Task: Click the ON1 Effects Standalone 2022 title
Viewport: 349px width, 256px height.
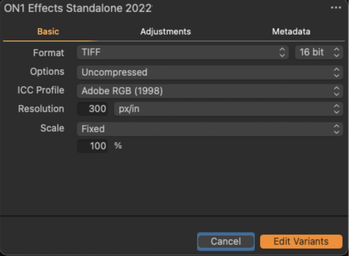Action: (78, 8)
